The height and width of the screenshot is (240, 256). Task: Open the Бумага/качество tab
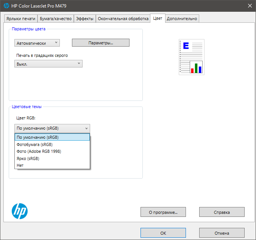point(56,19)
